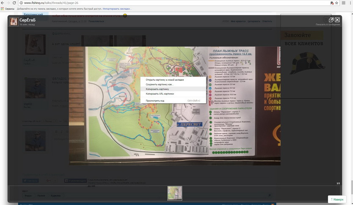Click 'Показать в сообщении' link
The height and width of the screenshot is (205, 353).
tap(328, 25)
